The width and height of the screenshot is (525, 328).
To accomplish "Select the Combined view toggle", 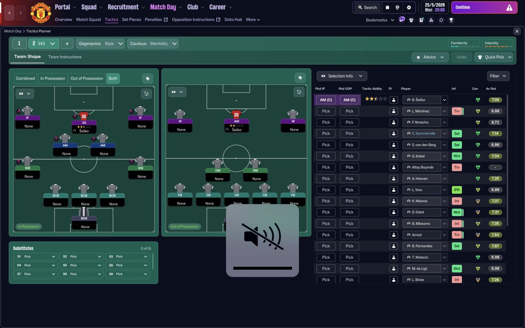I will click(x=25, y=78).
